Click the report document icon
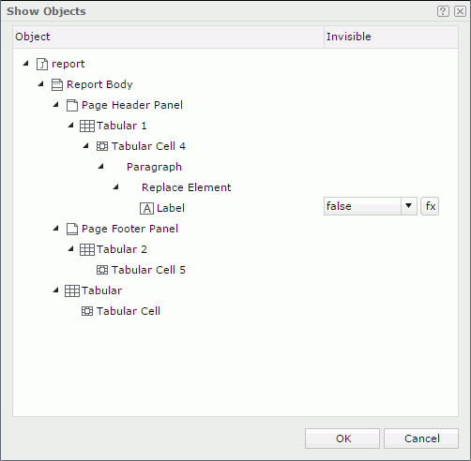This screenshot has width=471, height=461. (x=42, y=64)
